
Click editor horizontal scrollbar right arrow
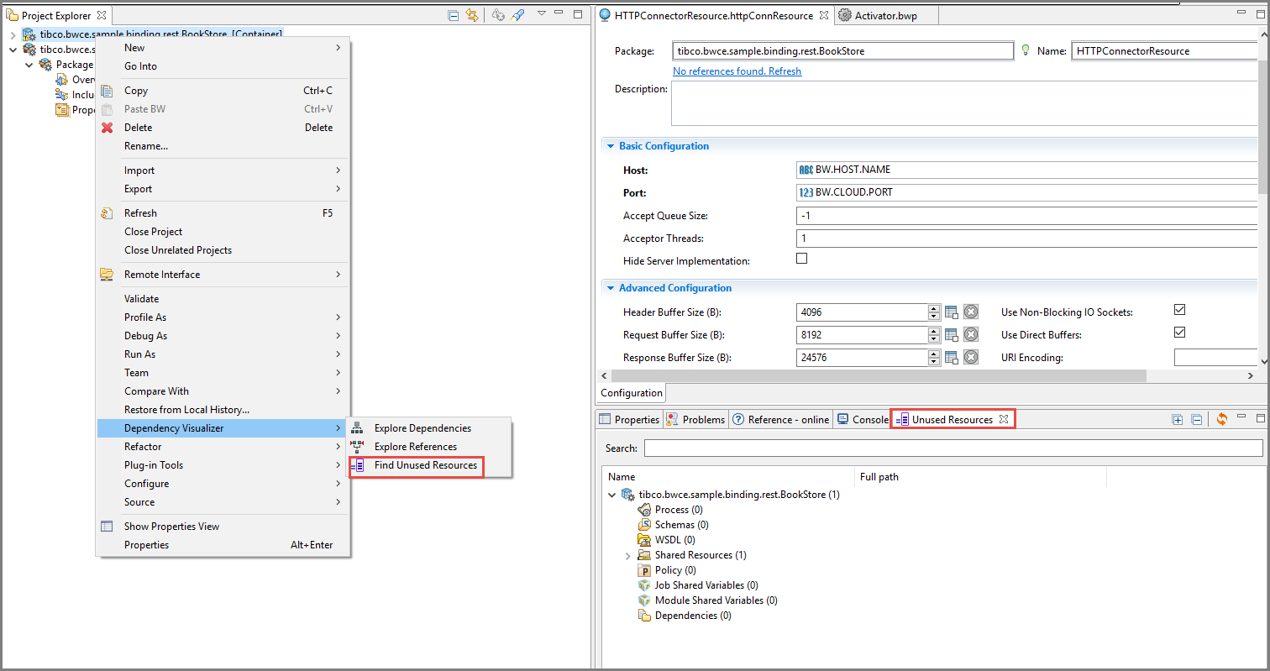coord(1252,375)
